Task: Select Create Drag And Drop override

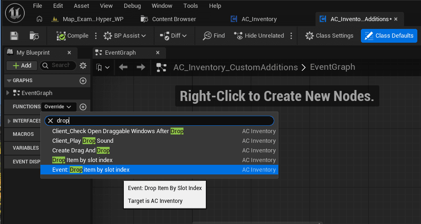Action: [x=159, y=151]
